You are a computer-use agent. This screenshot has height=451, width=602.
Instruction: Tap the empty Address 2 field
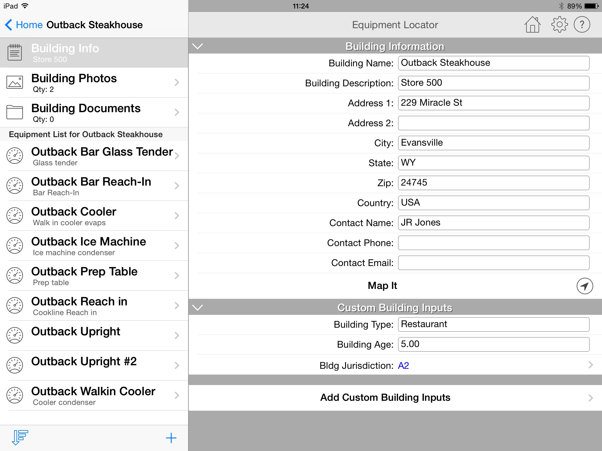[494, 123]
